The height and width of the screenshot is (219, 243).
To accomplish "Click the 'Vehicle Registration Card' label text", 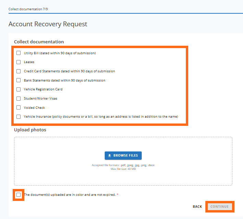I will click(x=43, y=89).
